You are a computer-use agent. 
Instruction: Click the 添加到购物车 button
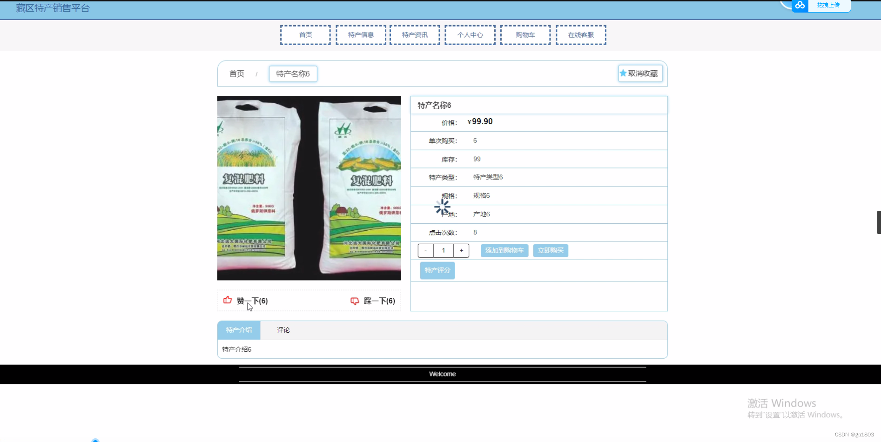tap(504, 250)
